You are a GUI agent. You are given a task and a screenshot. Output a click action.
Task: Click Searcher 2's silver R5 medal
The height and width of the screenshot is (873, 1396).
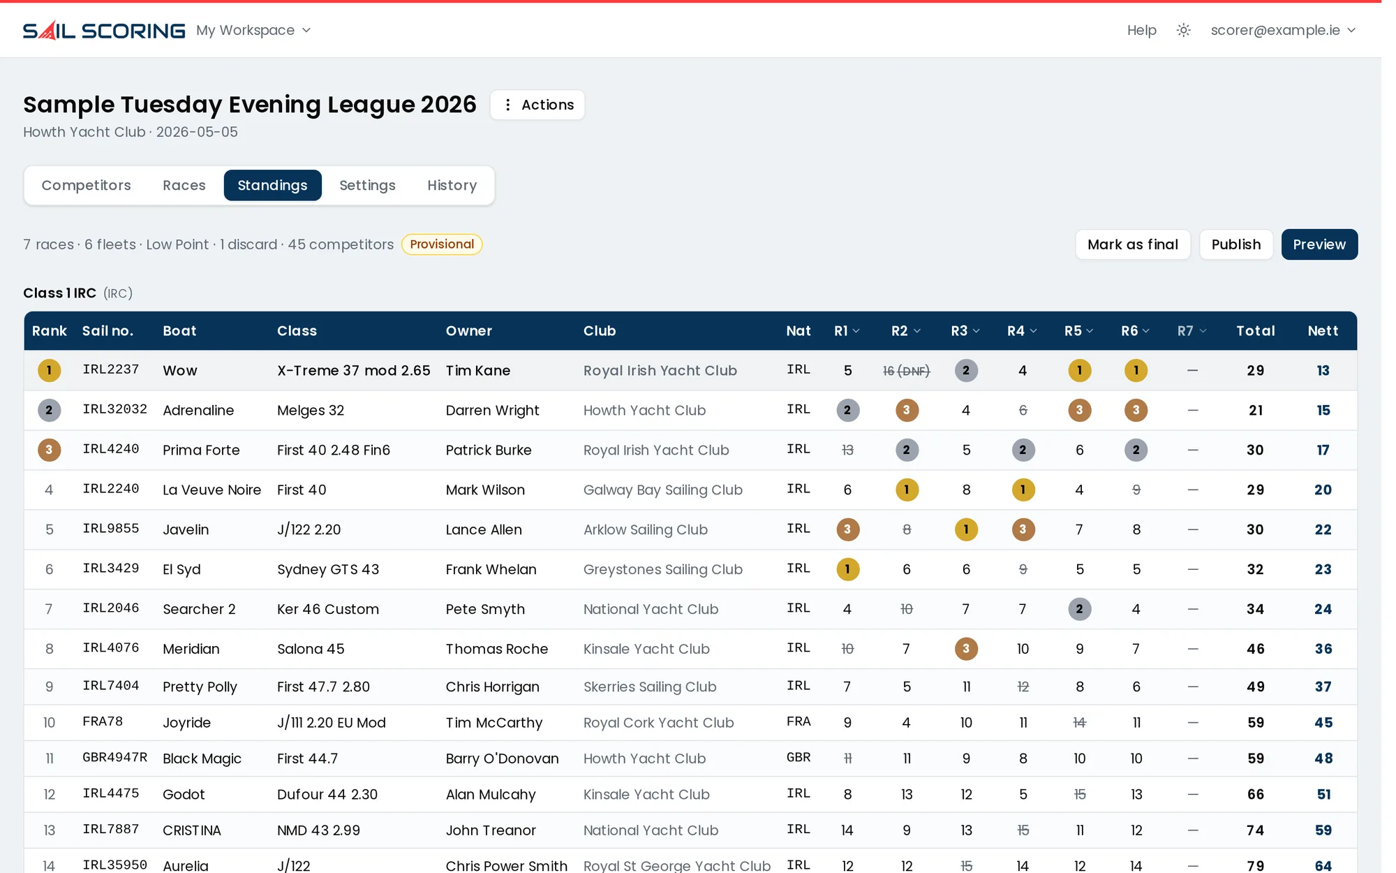point(1079,609)
